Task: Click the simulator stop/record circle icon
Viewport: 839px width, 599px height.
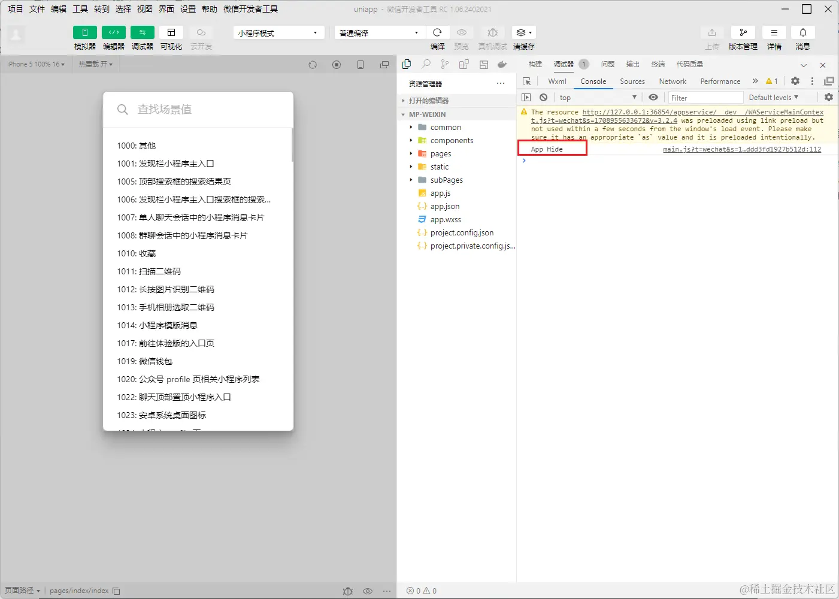Action: tap(337, 65)
